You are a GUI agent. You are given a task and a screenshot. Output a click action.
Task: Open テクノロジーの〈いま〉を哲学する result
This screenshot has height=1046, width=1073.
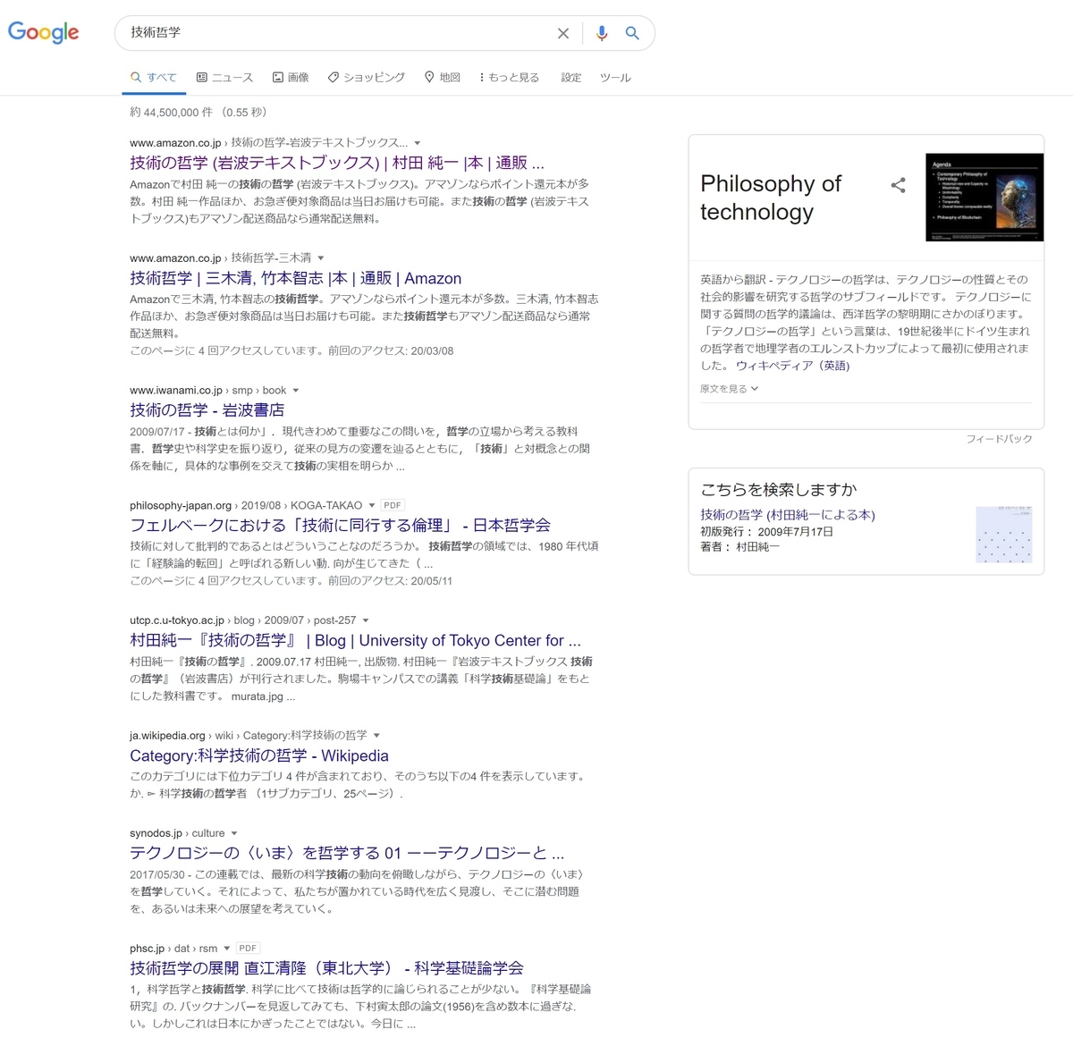pyautogui.click(x=347, y=853)
